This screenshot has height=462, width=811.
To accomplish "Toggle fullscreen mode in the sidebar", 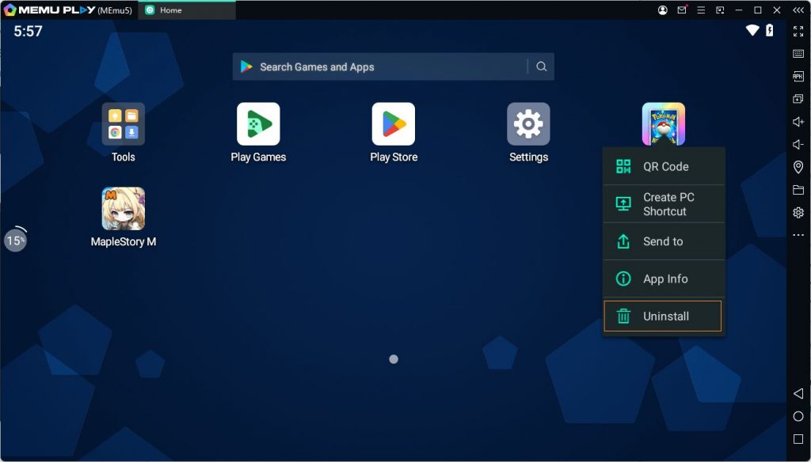I will pyautogui.click(x=798, y=32).
